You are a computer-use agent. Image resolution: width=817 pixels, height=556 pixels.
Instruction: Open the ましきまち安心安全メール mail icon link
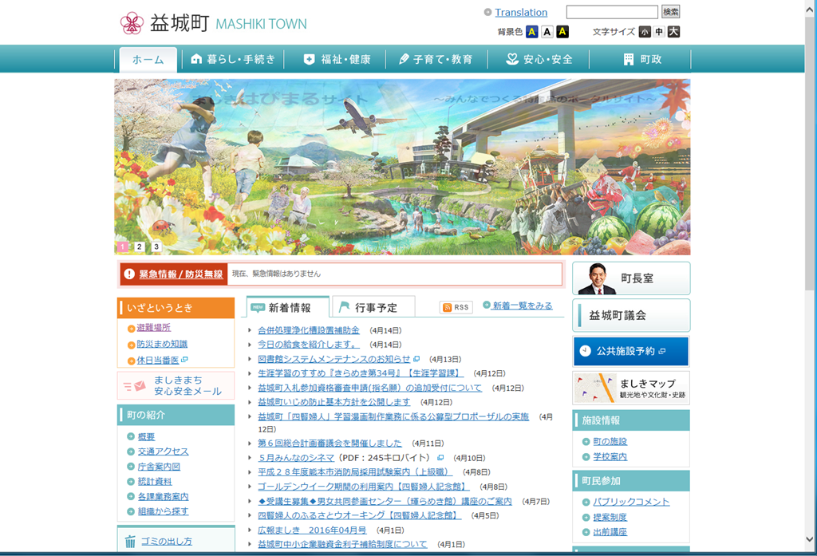coord(135,386)
